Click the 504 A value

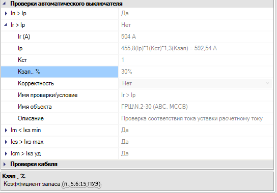point(128,37)
